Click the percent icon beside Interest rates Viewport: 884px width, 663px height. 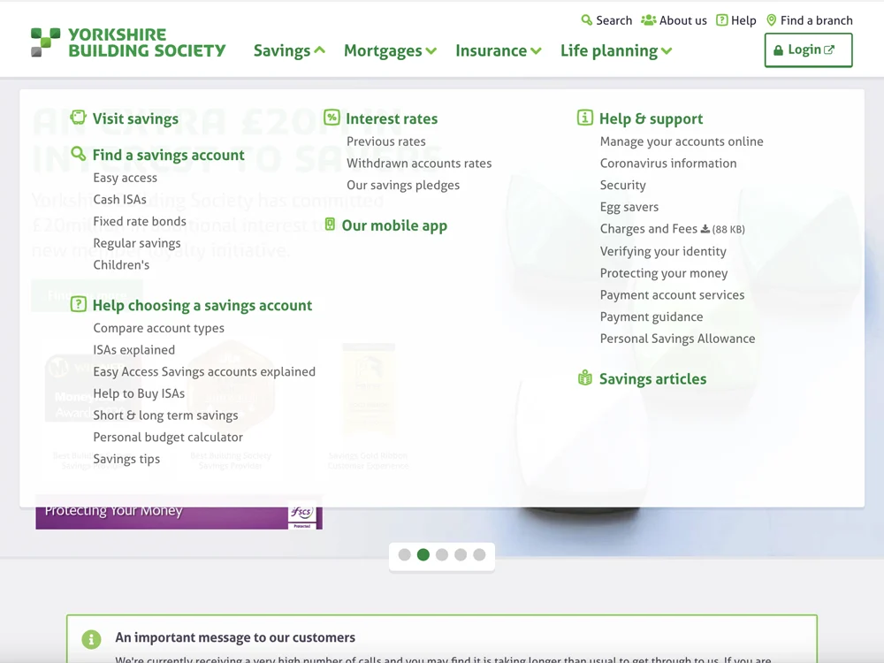click(332, 118)
